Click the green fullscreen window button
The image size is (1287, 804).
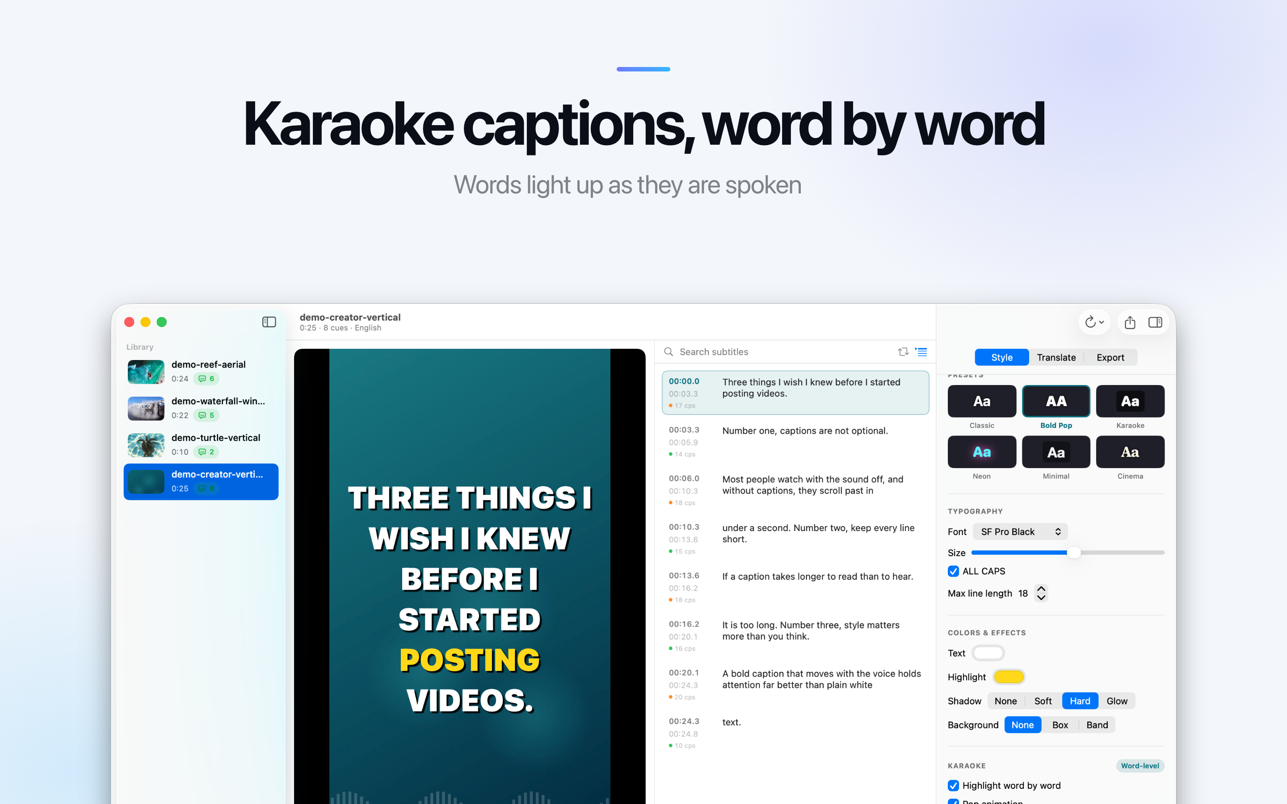coord(162,322)
